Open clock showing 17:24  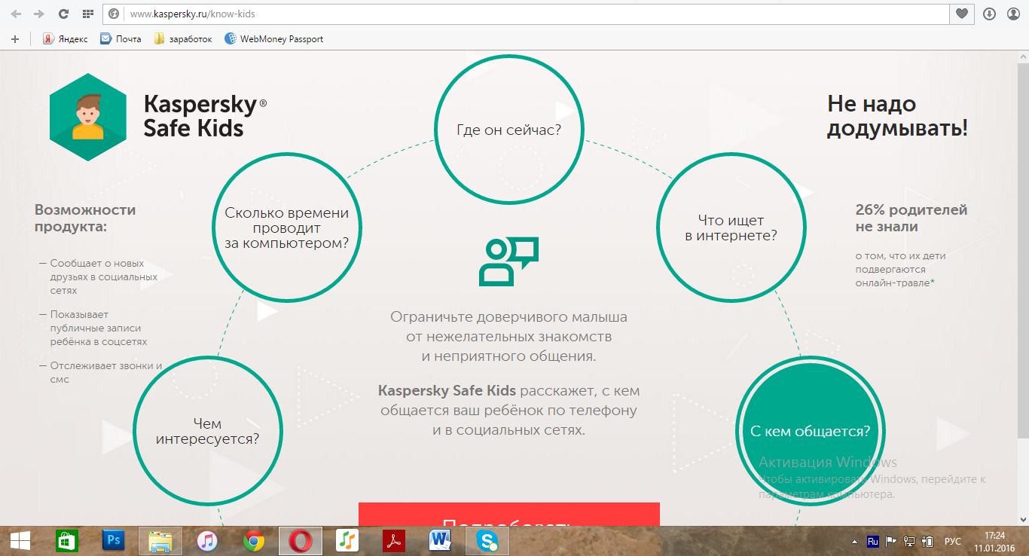tap(994, 541)
